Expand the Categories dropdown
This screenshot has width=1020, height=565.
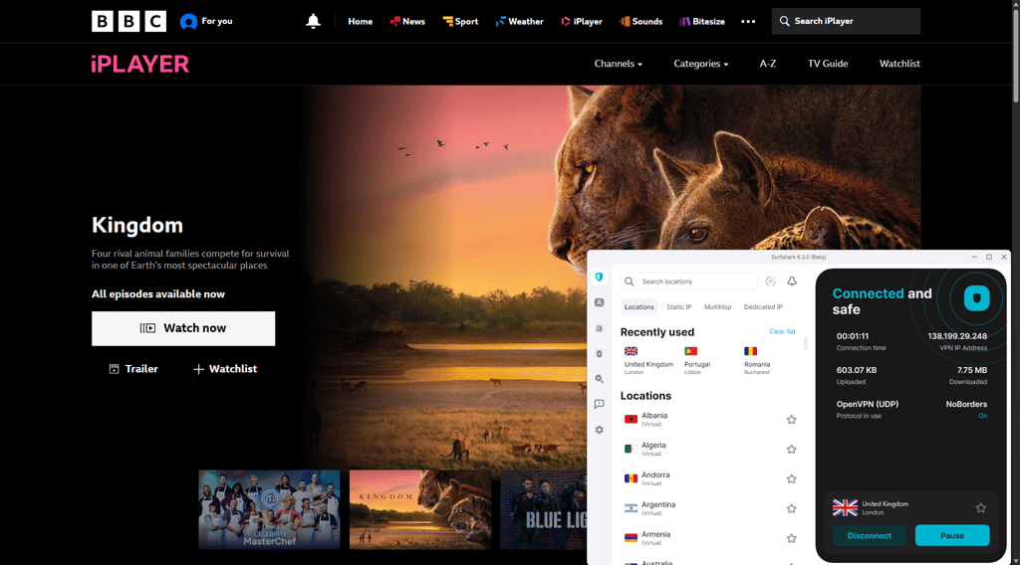(700, 64)
